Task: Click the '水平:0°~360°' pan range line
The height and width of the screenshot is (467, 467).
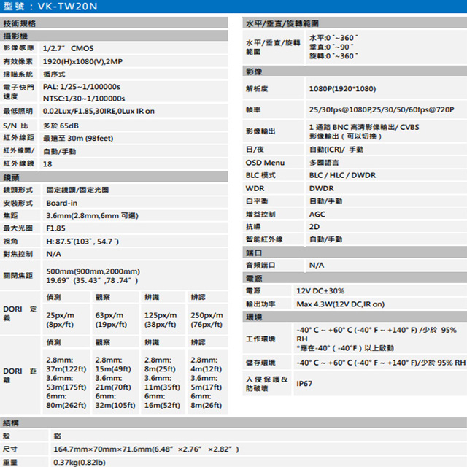Action: coord(333,38)
